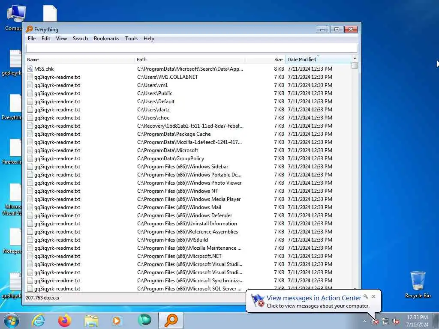The height and width of the screenshot is (329, 439).
Task: Click the 8 KB size of MSS.chk
Action: pos(279,69)
